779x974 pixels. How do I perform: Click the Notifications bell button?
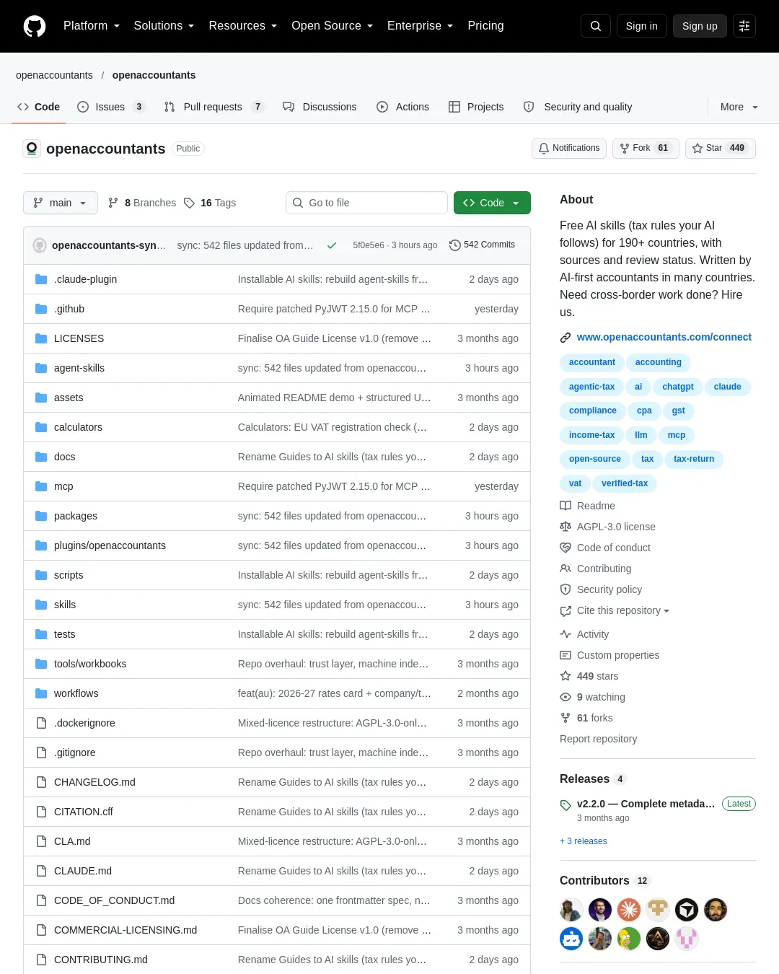tap(569, 148)
